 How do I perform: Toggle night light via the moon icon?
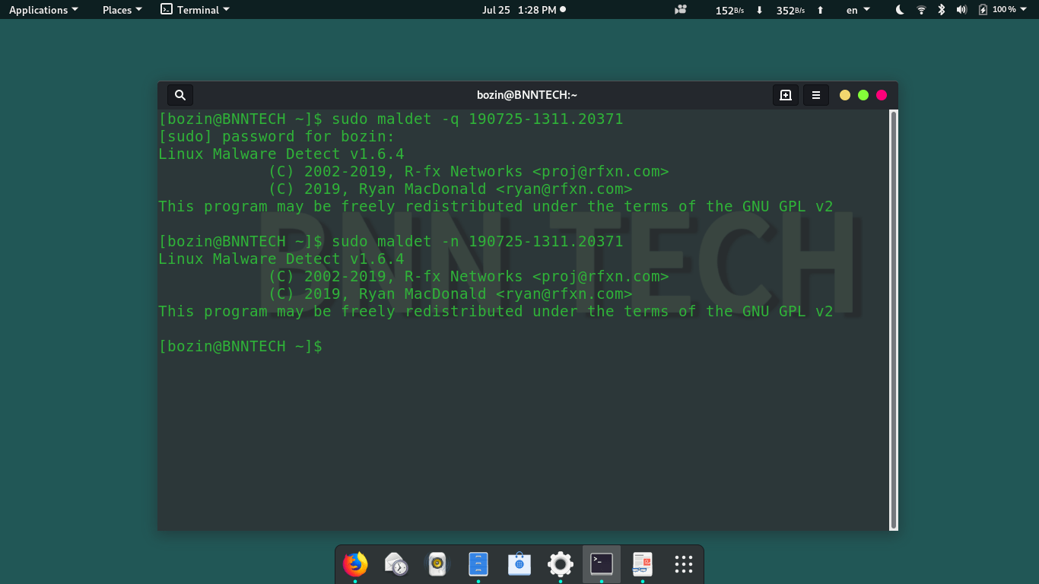899,10
